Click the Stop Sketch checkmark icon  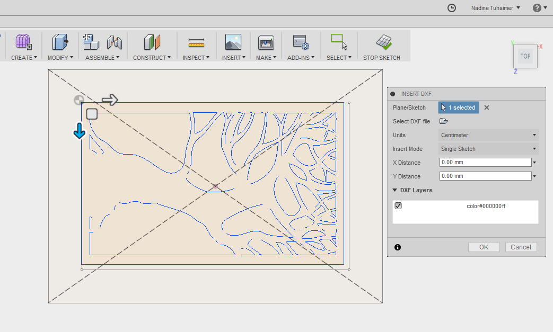point(384,42)
